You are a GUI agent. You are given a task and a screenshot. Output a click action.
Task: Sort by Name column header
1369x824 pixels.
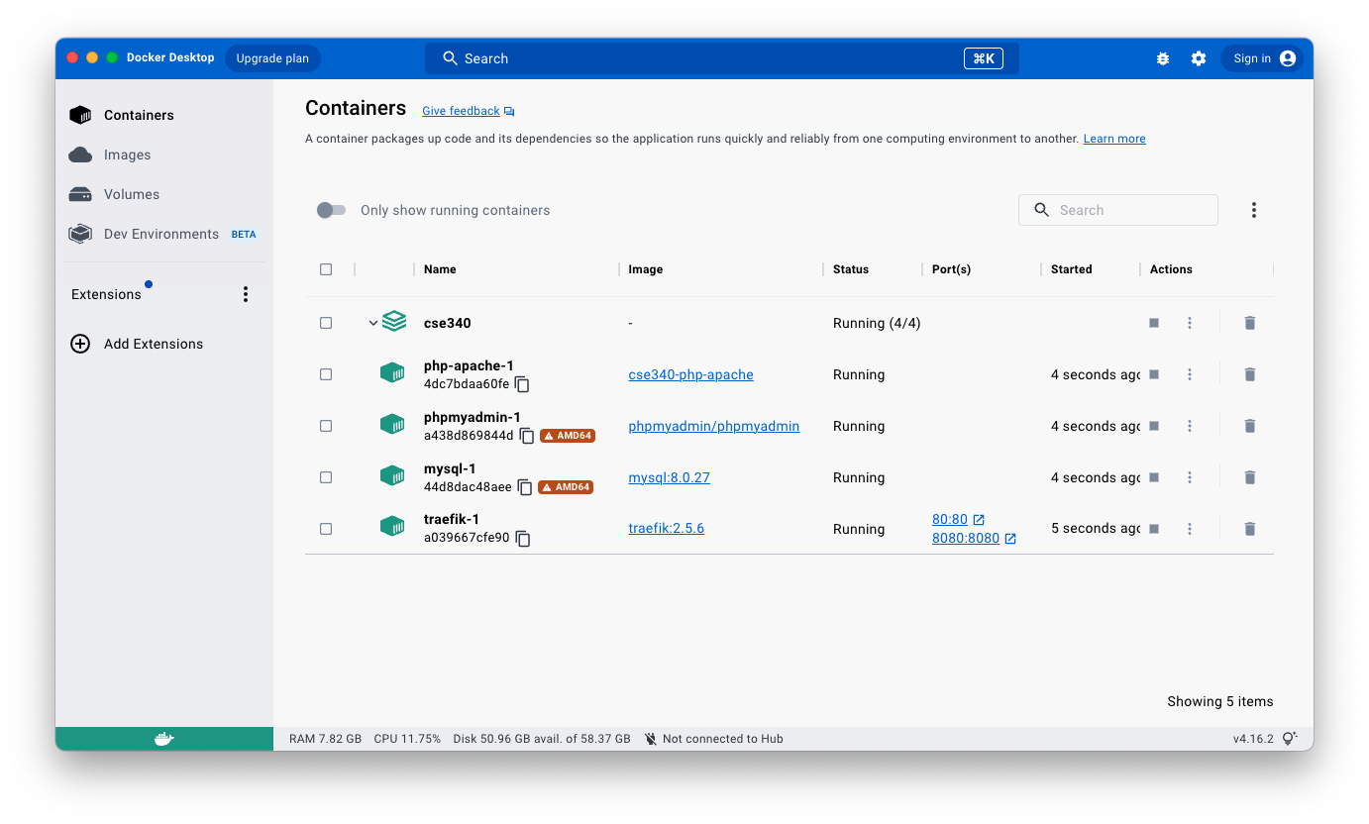pos(440,269)
